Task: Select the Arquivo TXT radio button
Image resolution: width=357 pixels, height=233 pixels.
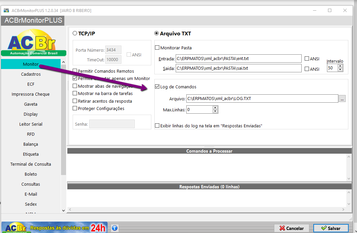Action: (x=156, y=33)
